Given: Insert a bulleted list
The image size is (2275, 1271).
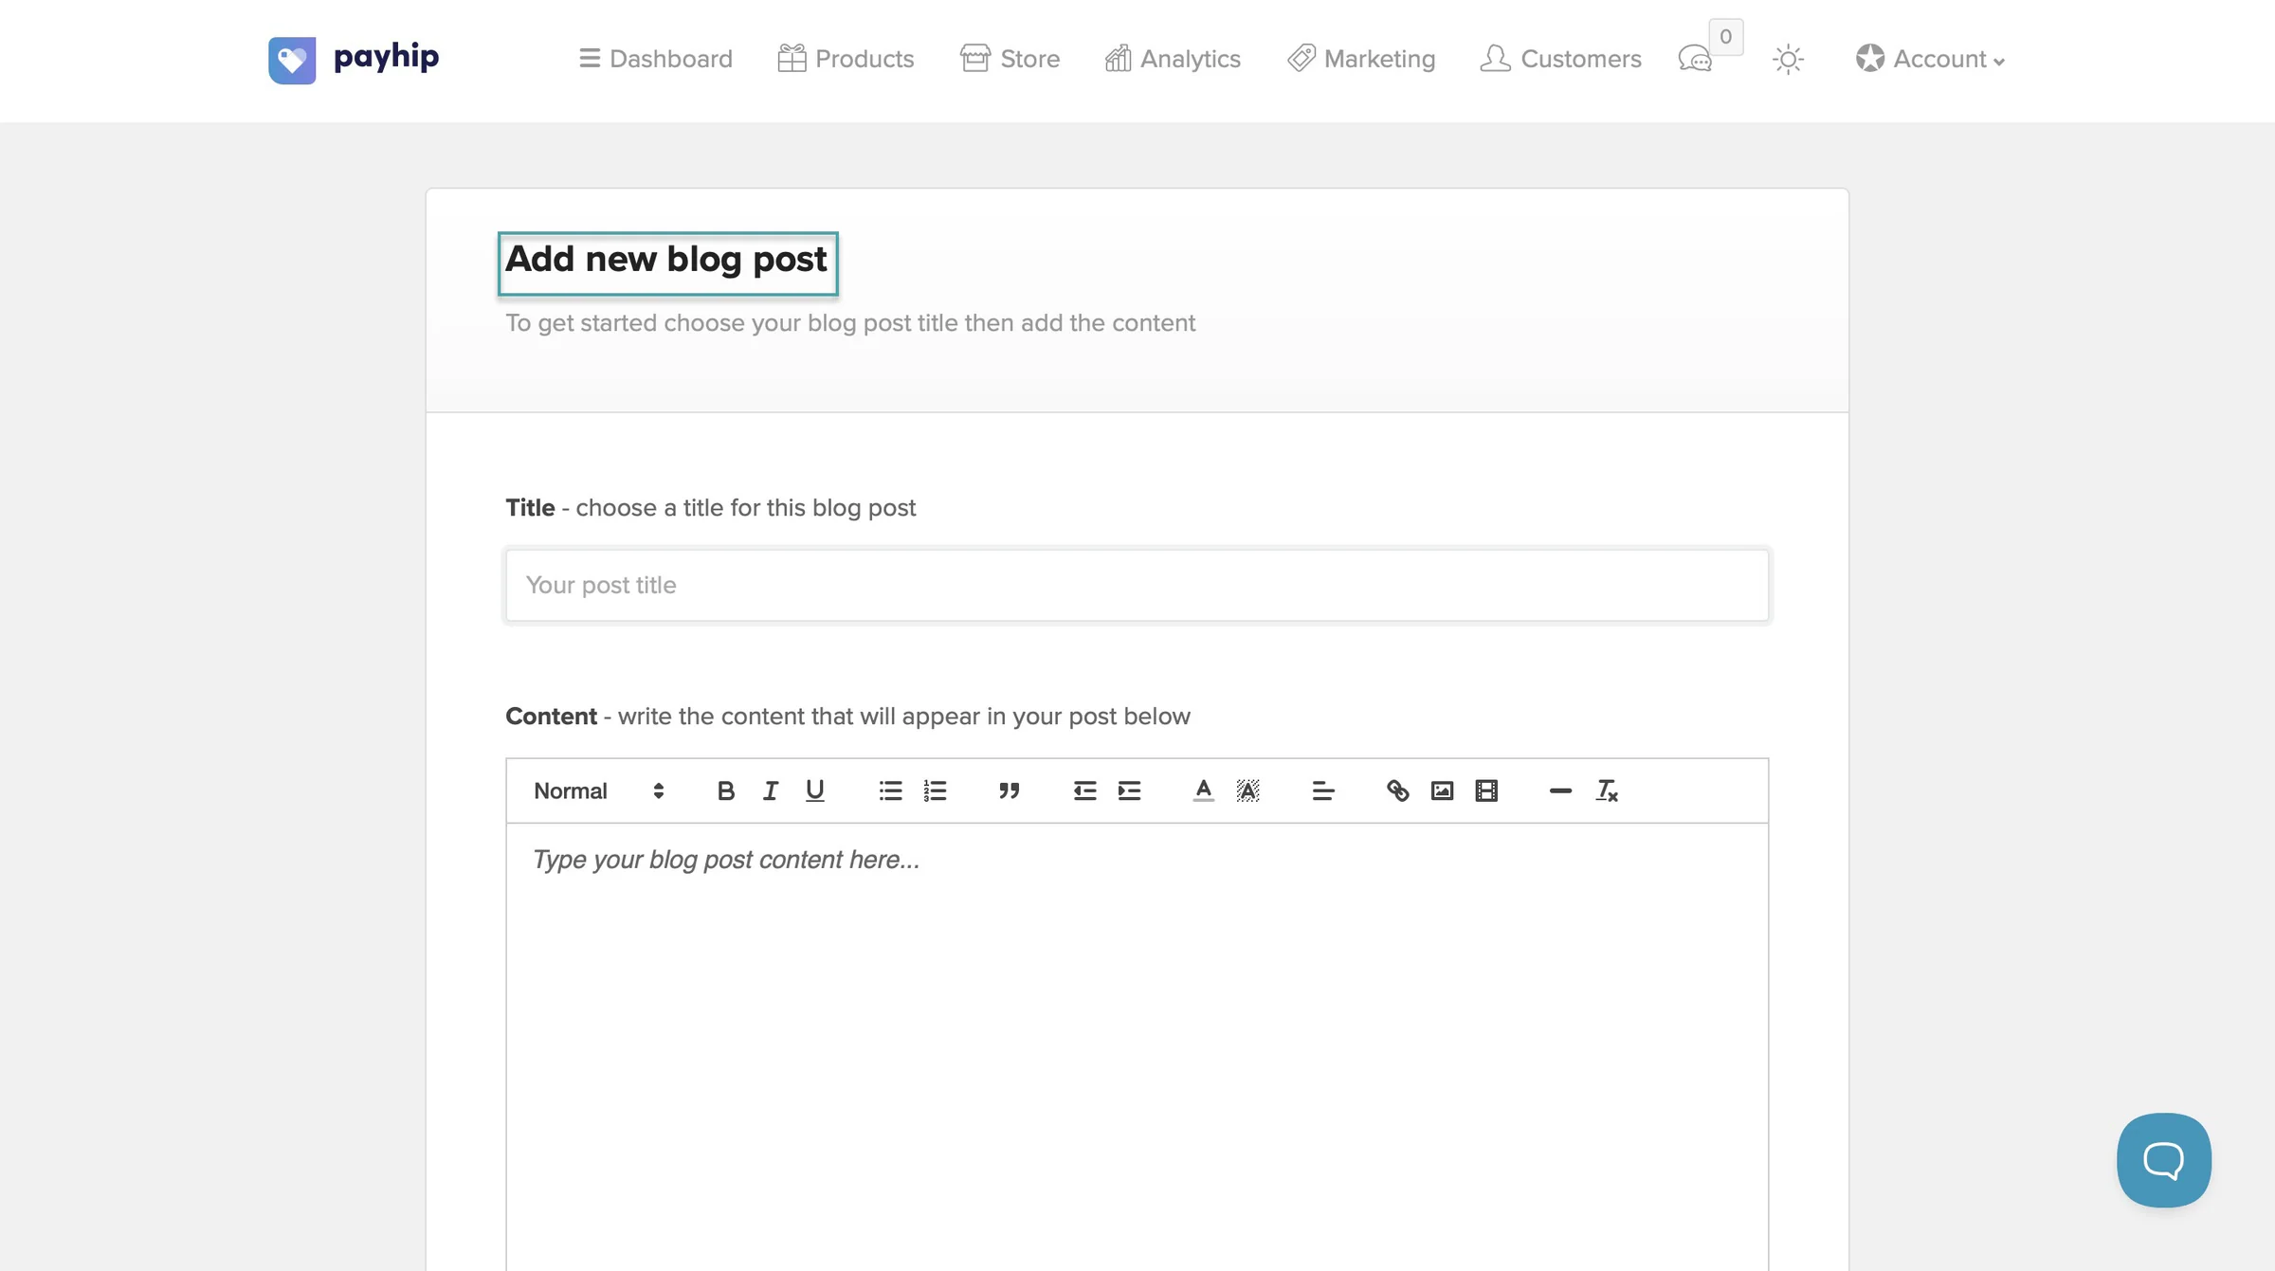Looking at the screenshot, I should click(890, 790).
